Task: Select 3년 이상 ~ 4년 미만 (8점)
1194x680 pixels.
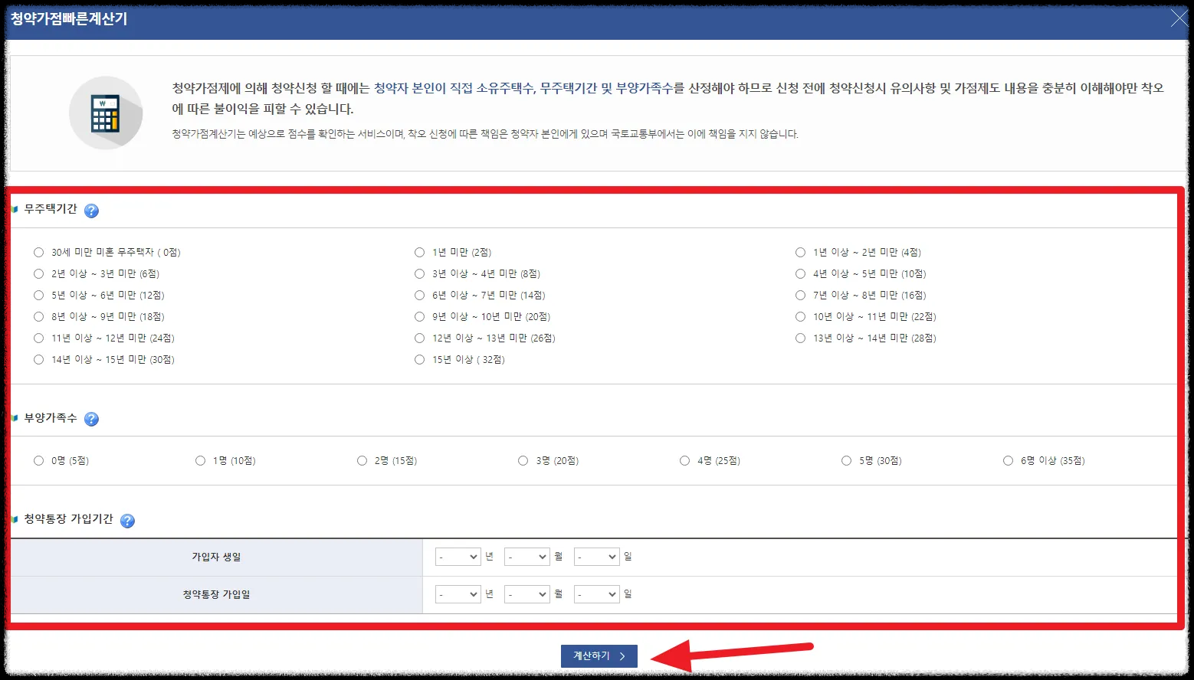Action: point(419,273)
